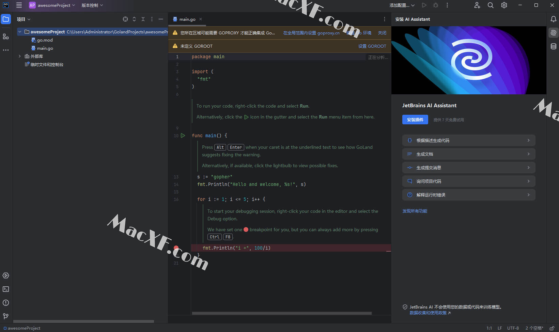Viewport: 559px width, 332px height.
Task: Open IDE settings gear
Action: pos(504,5)
